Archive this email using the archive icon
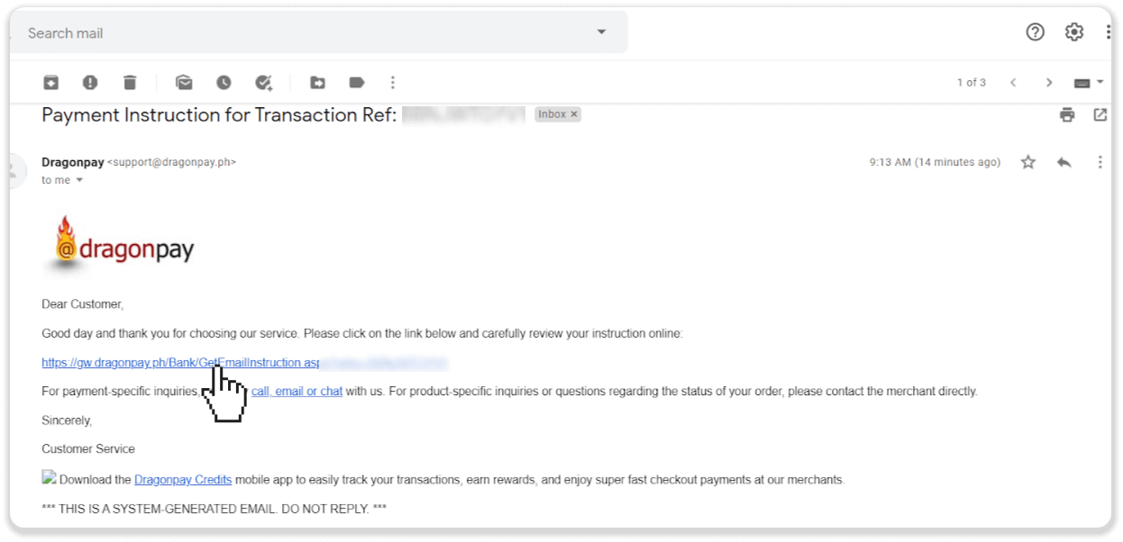Image resolution: width=1123 pixels, height=542 pixels. click(x=51, y=83)
